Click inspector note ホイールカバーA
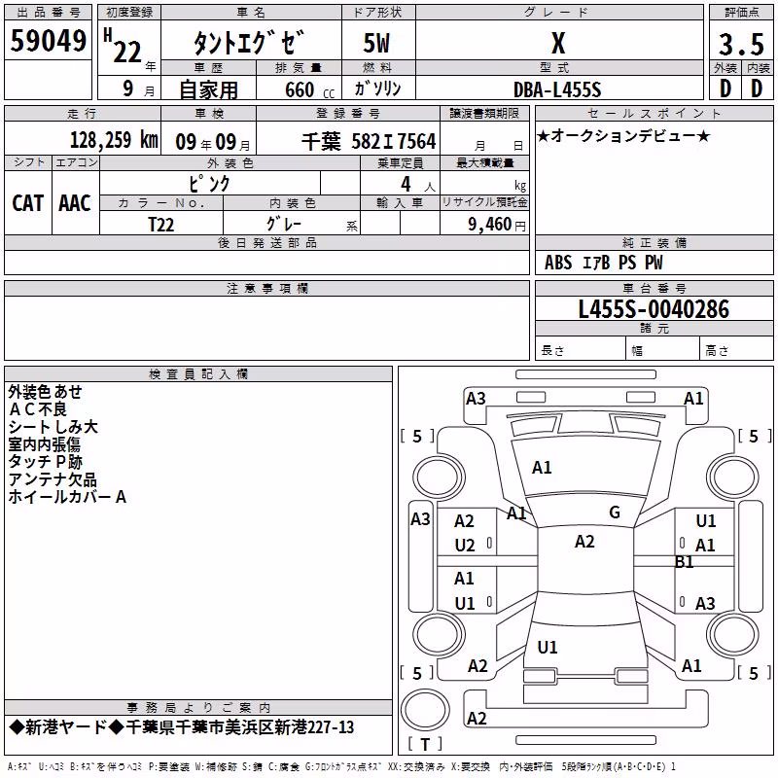 (x=67, y=497)
